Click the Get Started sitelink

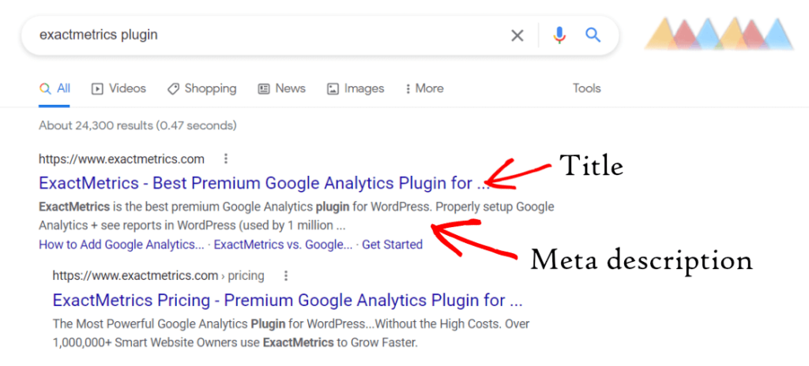pos(392,245)
